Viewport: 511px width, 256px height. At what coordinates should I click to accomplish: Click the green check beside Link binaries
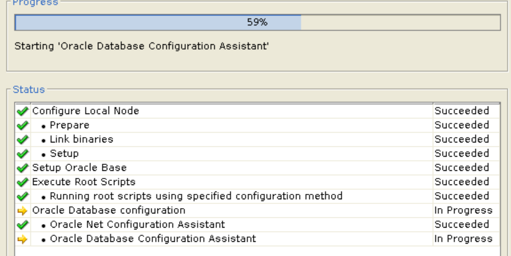[x=22, y=140]
